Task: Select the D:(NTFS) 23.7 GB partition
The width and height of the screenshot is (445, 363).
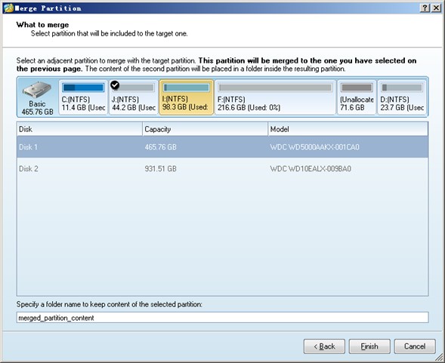Action: click(x=402, y=97)
